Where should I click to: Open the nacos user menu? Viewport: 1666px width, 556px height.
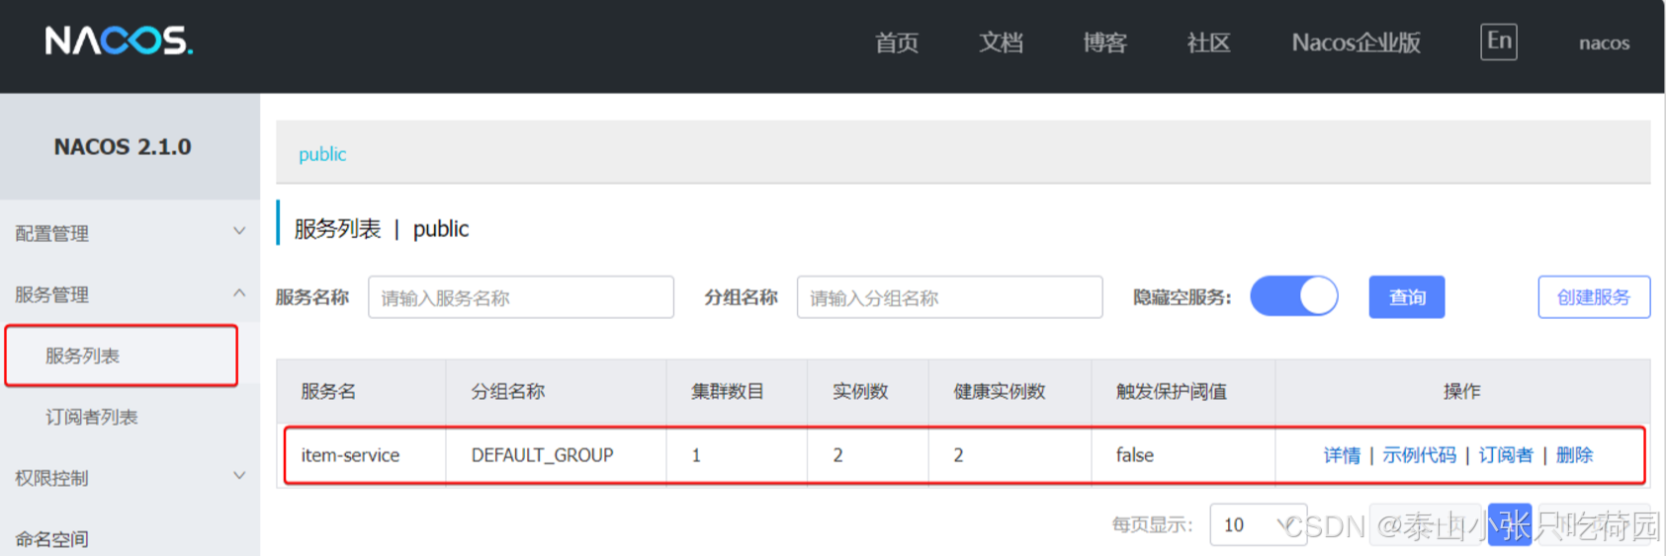(x=1604, y=42)
